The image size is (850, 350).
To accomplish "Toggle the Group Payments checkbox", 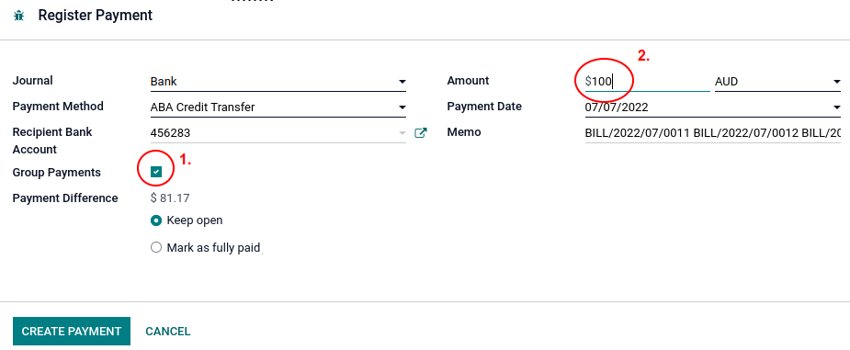I will pyautogui.click(x=156, y=172).
